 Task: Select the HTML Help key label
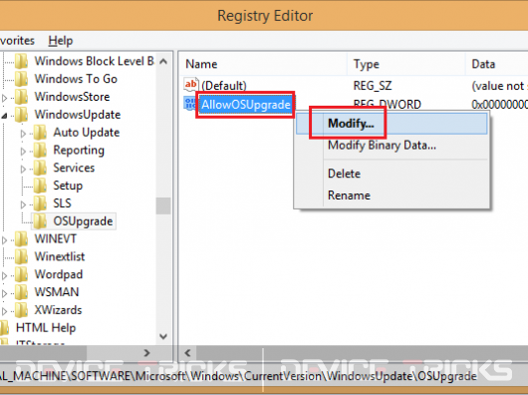46,328
